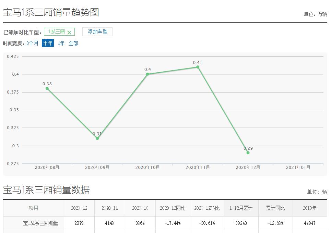
Task: Click the 累计同比 column header
Action: tap(275, 208)
